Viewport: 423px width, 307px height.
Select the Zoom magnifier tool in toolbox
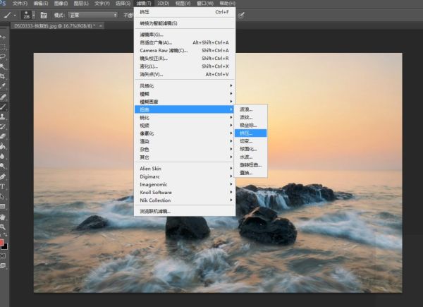point(3,227)
